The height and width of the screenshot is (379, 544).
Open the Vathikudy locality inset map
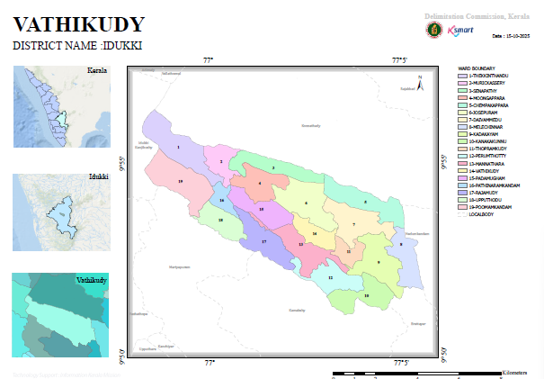(x=60, y=315)
